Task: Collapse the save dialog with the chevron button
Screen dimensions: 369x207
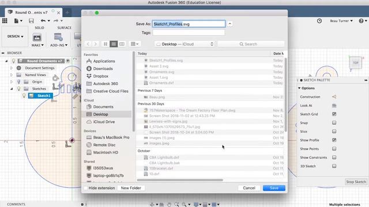Action: pos(230,24)
